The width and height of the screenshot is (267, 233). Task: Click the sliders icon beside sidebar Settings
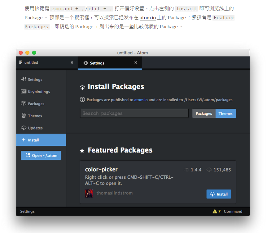pos(24,79)
